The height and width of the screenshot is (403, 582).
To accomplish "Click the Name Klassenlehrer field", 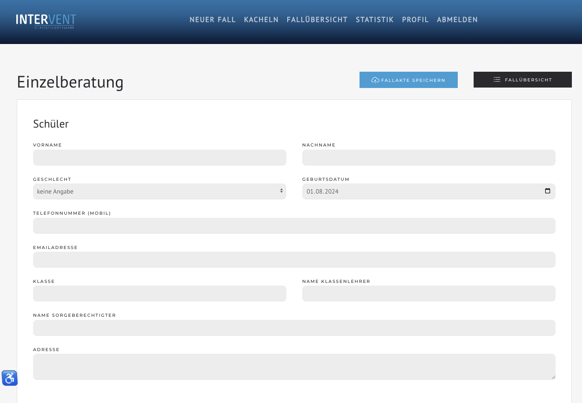I will [428, 293].
